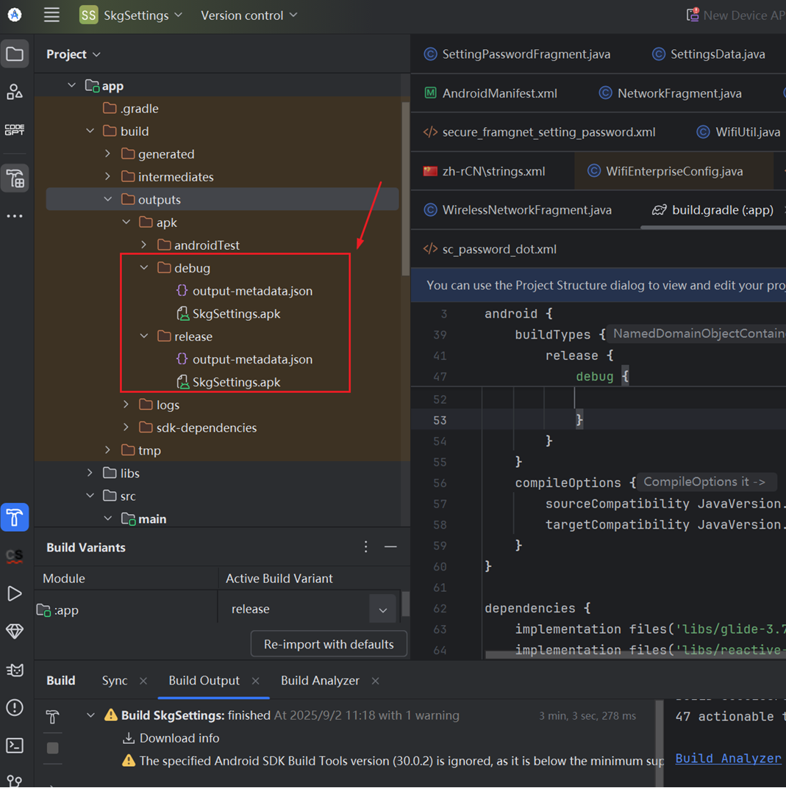Click the stop build square icon
Image resolution: width=786 pixels, height=788 pixels.
click(52, 748)
